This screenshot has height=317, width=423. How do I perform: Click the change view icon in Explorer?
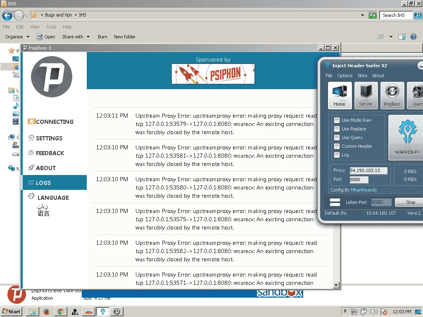380,37
